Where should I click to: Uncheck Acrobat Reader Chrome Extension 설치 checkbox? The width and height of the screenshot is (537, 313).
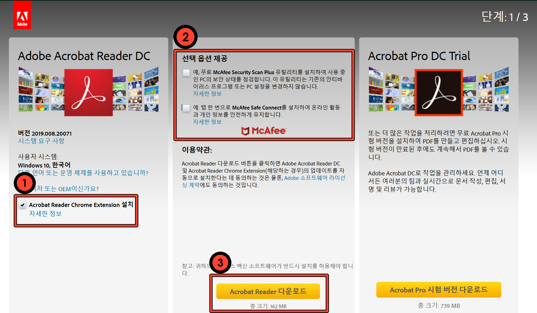(23, 205)
